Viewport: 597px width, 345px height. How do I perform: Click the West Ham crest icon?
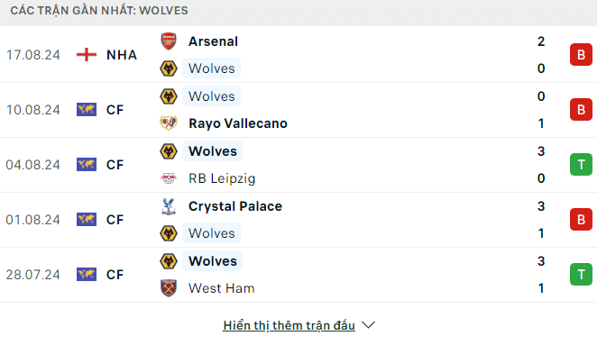click(x=169, y=288)
